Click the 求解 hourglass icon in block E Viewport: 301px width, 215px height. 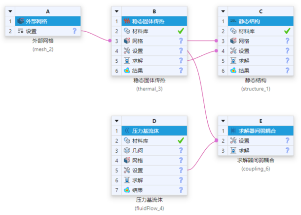[233, 150]
